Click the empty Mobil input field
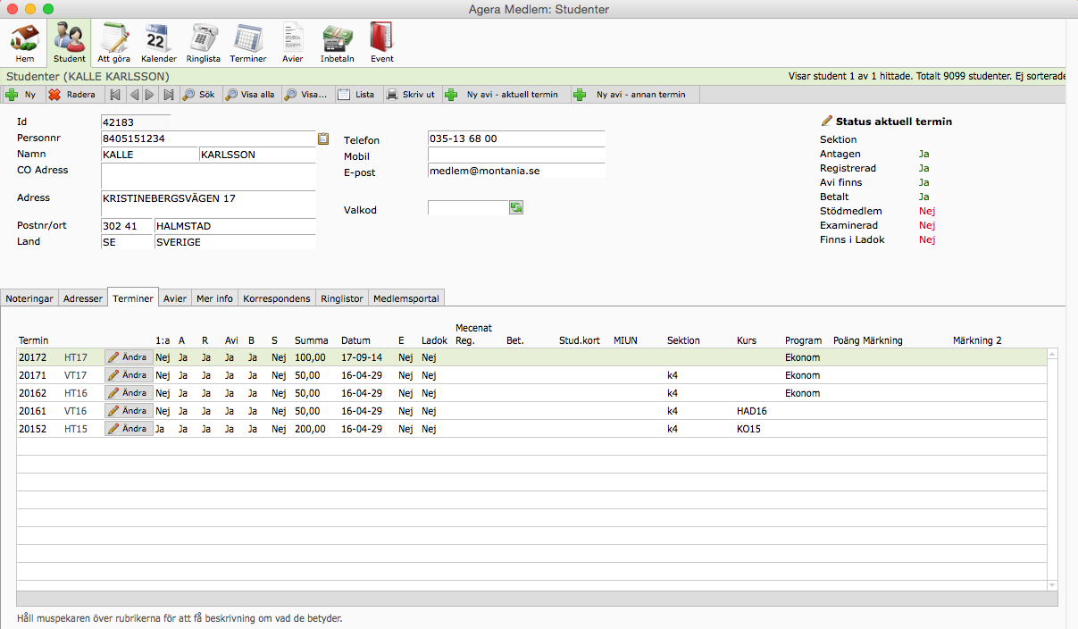This screenshot has width=1078, height=629. (x=516, y=155)
